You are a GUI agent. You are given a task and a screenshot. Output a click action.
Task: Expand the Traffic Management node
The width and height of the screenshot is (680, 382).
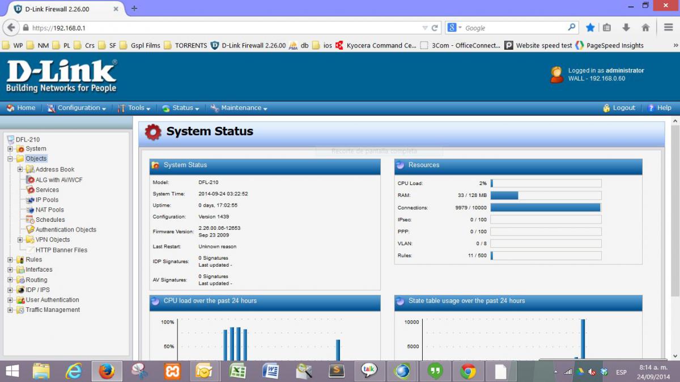(x=10, y=310)
